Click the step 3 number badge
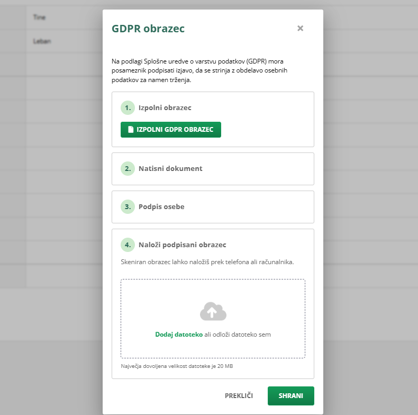Viewport: 418px width, 415px height. (x=128, y=206)
